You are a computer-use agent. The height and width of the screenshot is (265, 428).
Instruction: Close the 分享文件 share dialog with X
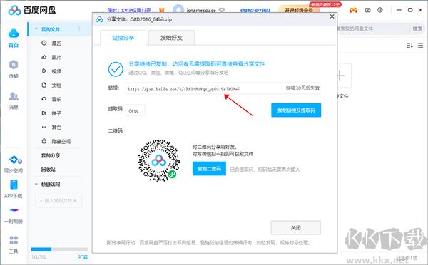pyautogui.click(x=332, y=16)
